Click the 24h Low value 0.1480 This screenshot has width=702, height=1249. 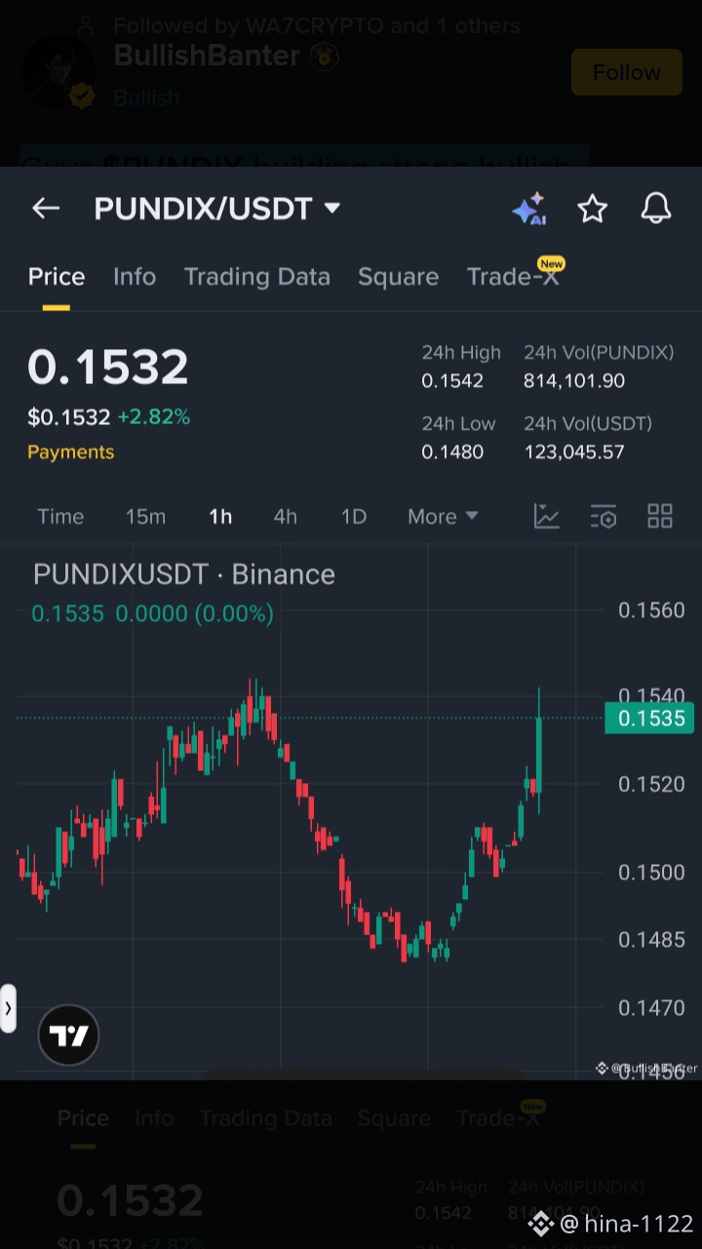pyautogui.click(x=452, y=452)
